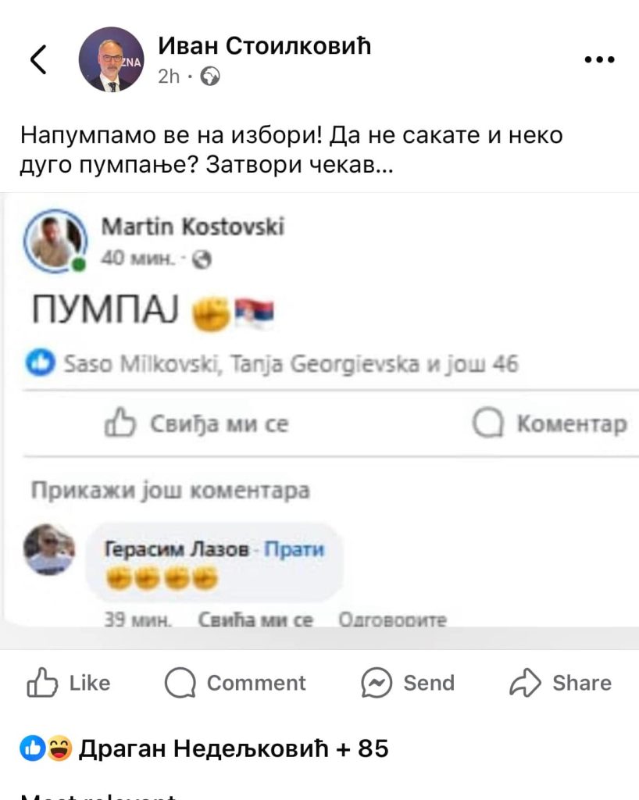Click the Прати link beside Герасим Лазов

tap(294, 549)
